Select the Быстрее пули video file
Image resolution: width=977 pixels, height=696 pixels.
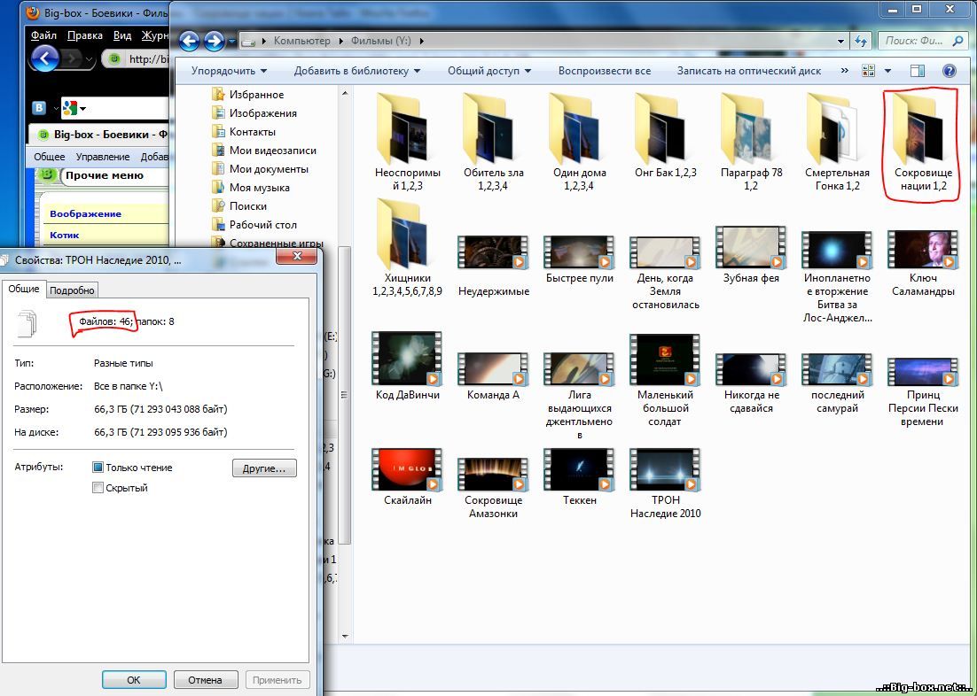click(x=580, y=259)
